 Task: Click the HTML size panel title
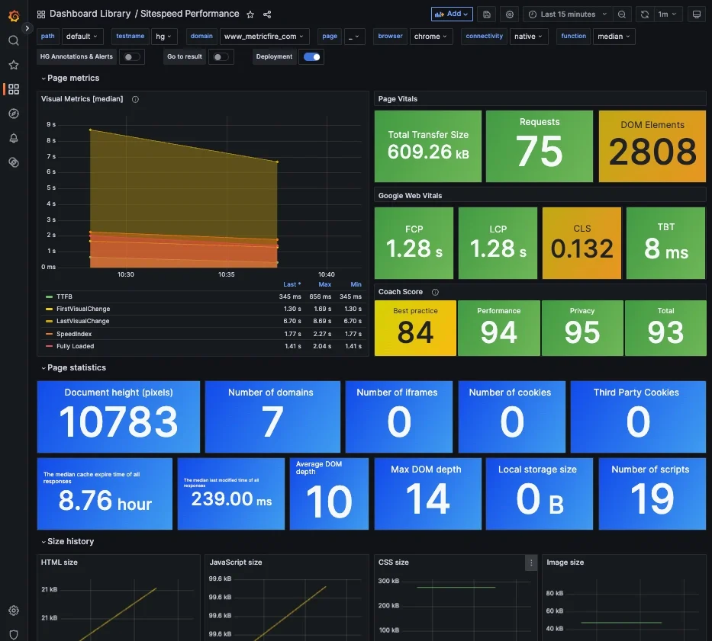click(59, 562)
